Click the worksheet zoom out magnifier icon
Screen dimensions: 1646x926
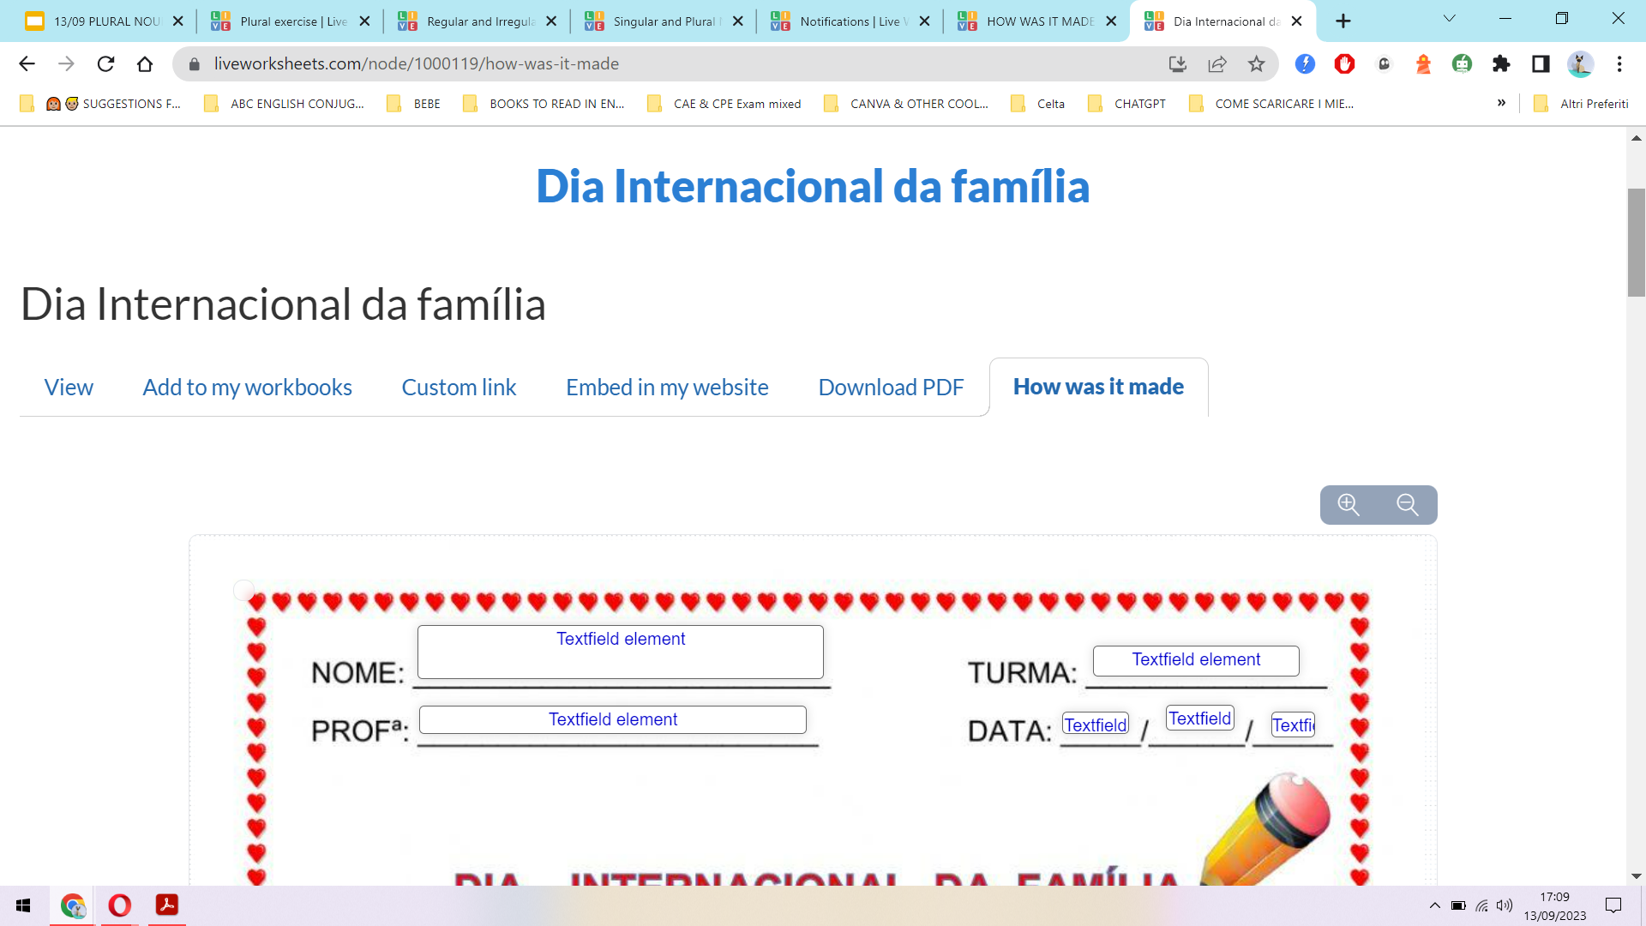point(1407,504)
